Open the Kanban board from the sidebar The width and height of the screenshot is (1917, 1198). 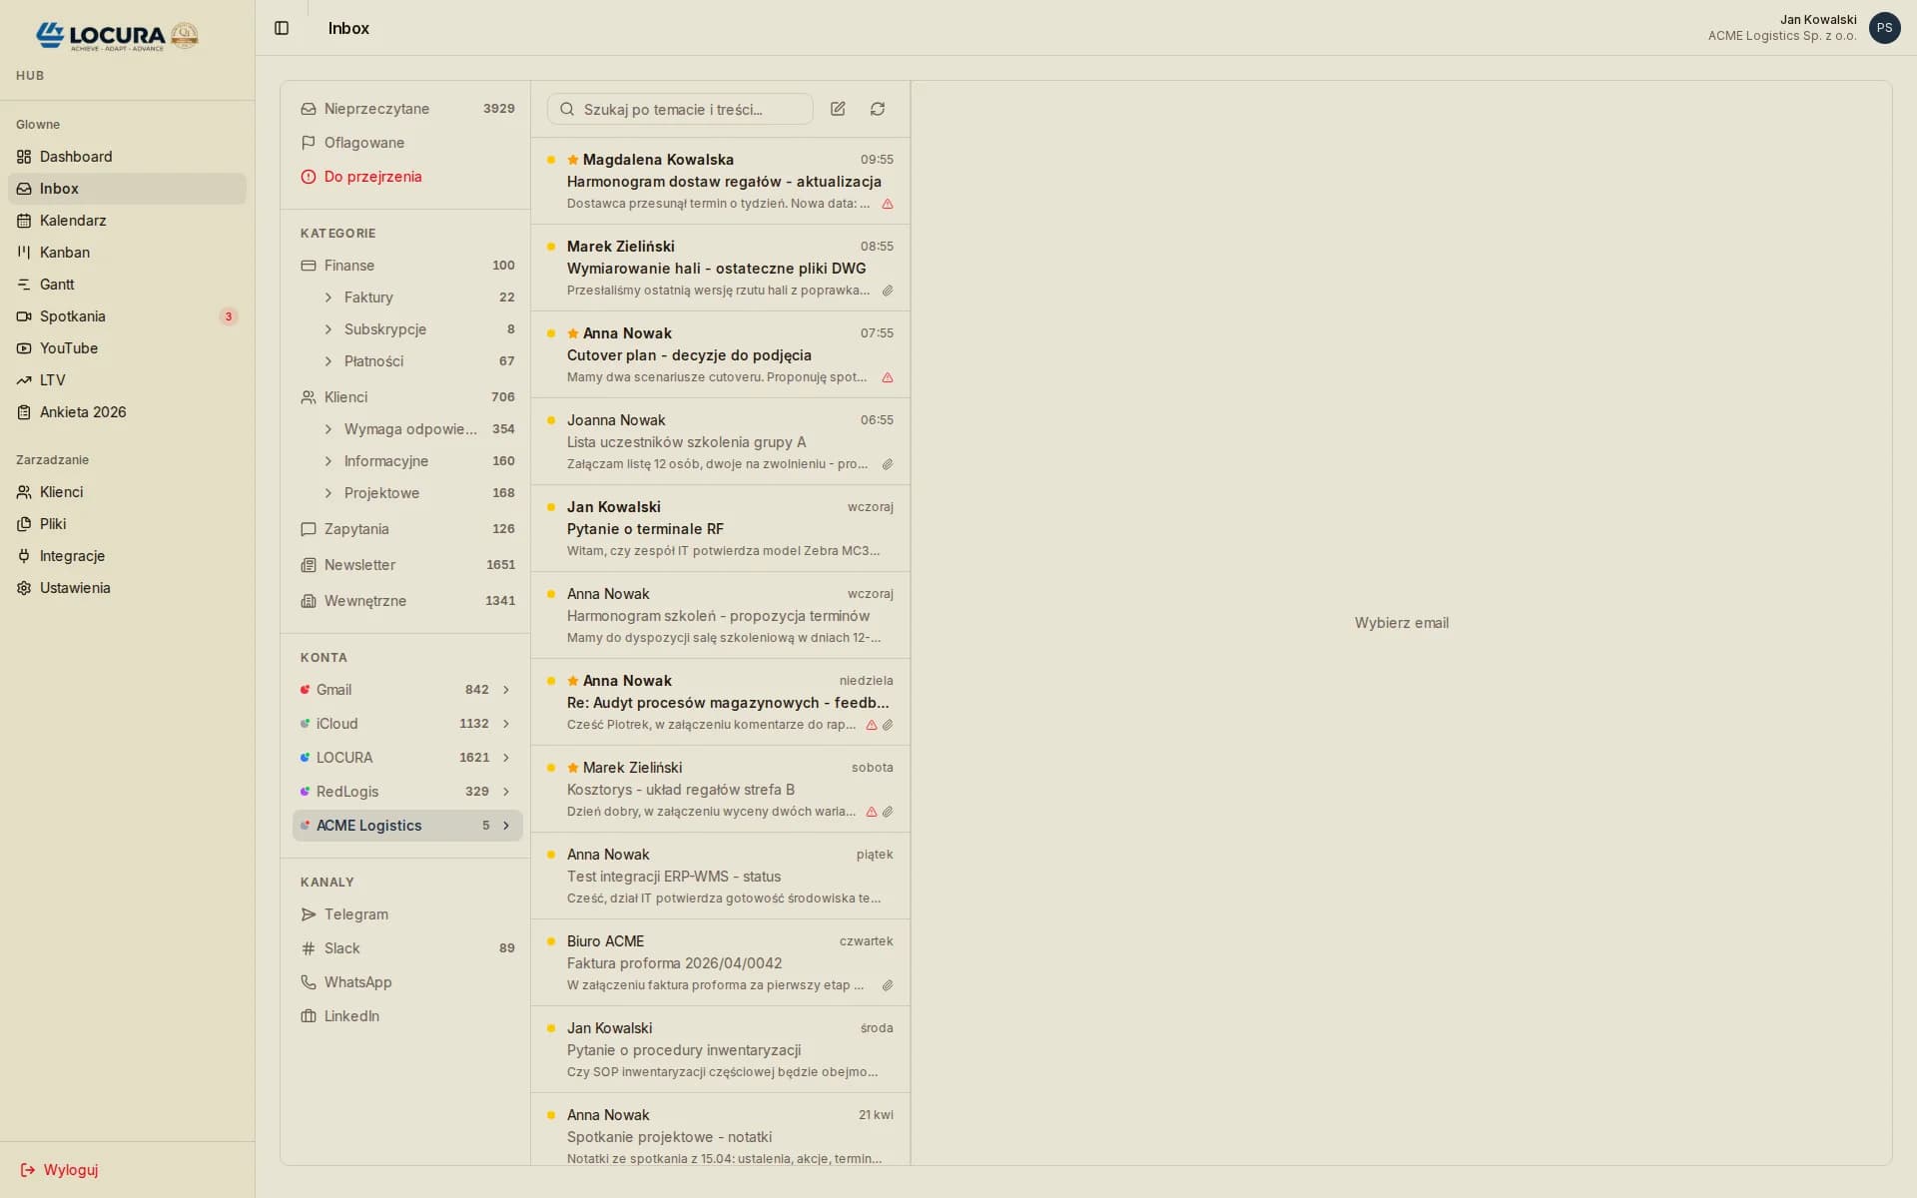click(x=65, y=253)
